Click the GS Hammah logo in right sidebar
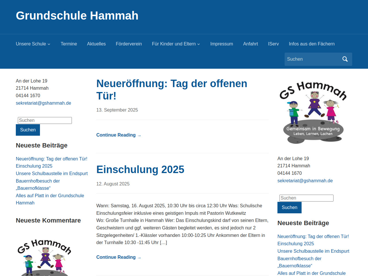This screenshot has height=276, width=368. point(313,112)
